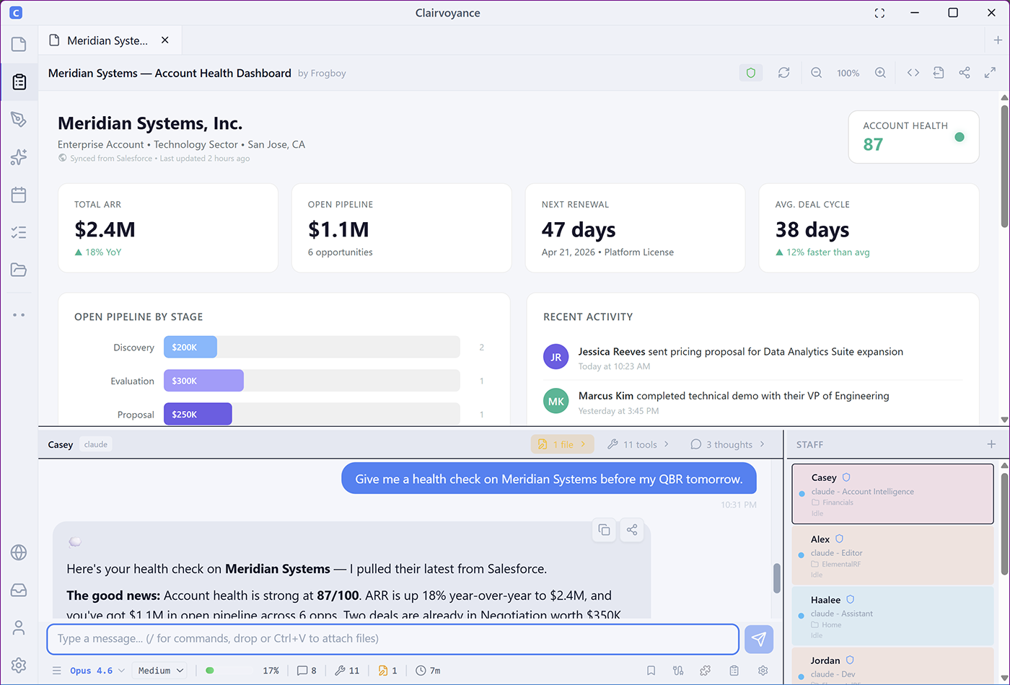Select Haalee in the staff list
This screenshot has height=685, width=1010.
[892, 616]
